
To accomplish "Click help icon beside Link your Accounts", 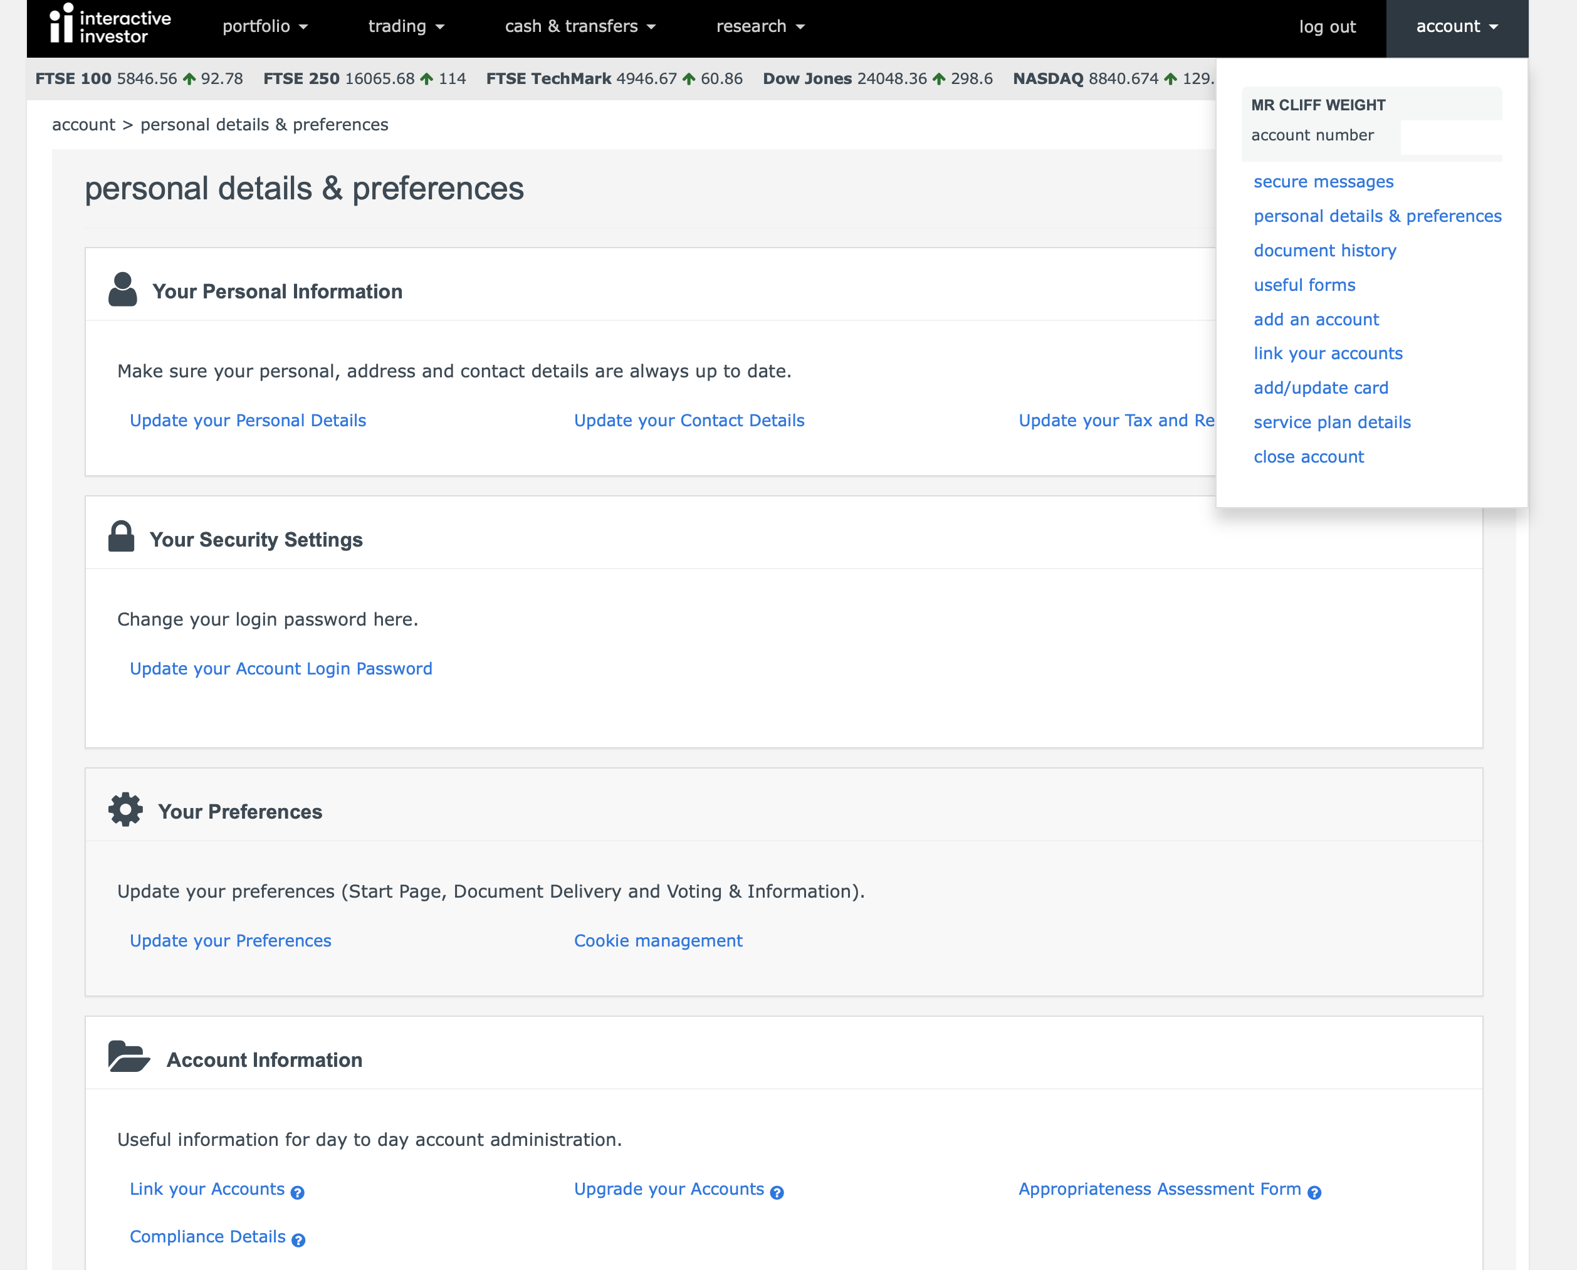I will pos(297,1192).
